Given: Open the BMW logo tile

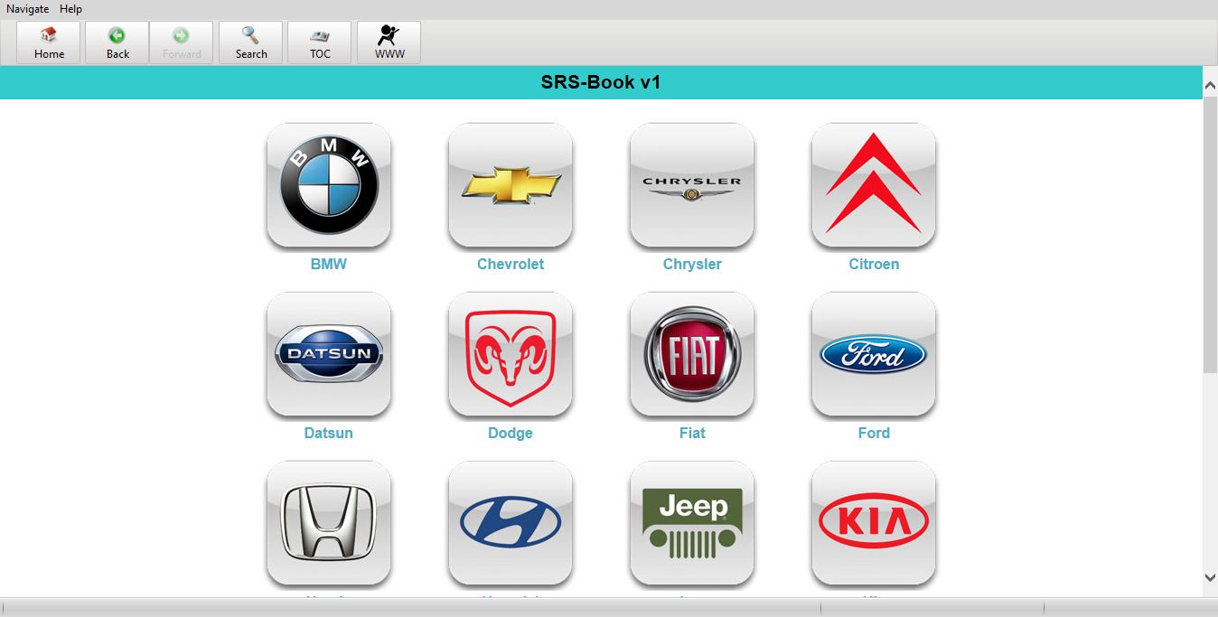Looking at the screenshot, I should (x=329, y=185).
